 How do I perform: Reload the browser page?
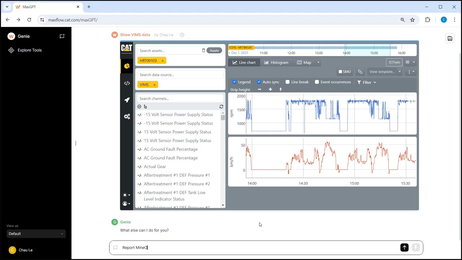(29, 20)
